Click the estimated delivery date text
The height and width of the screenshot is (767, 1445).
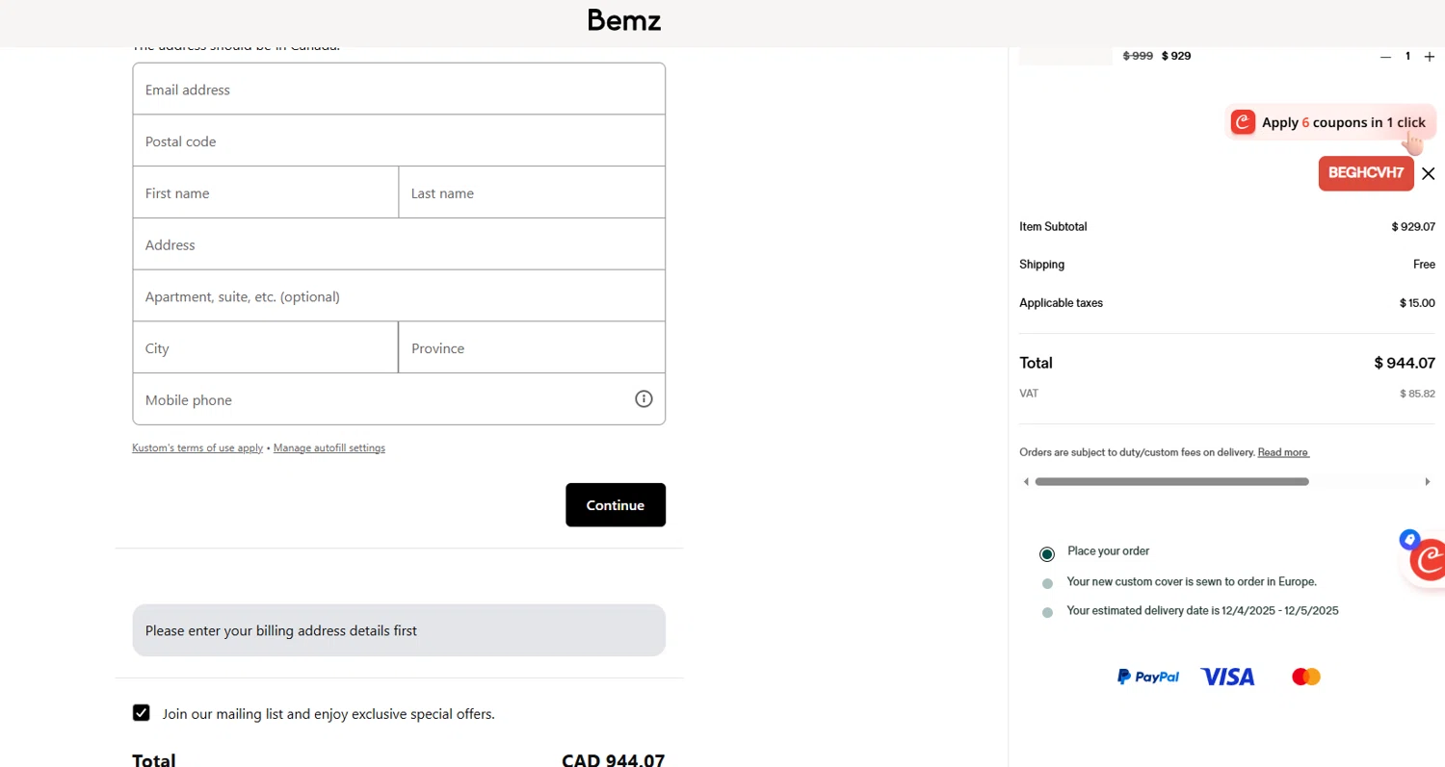coord(1203,611)
